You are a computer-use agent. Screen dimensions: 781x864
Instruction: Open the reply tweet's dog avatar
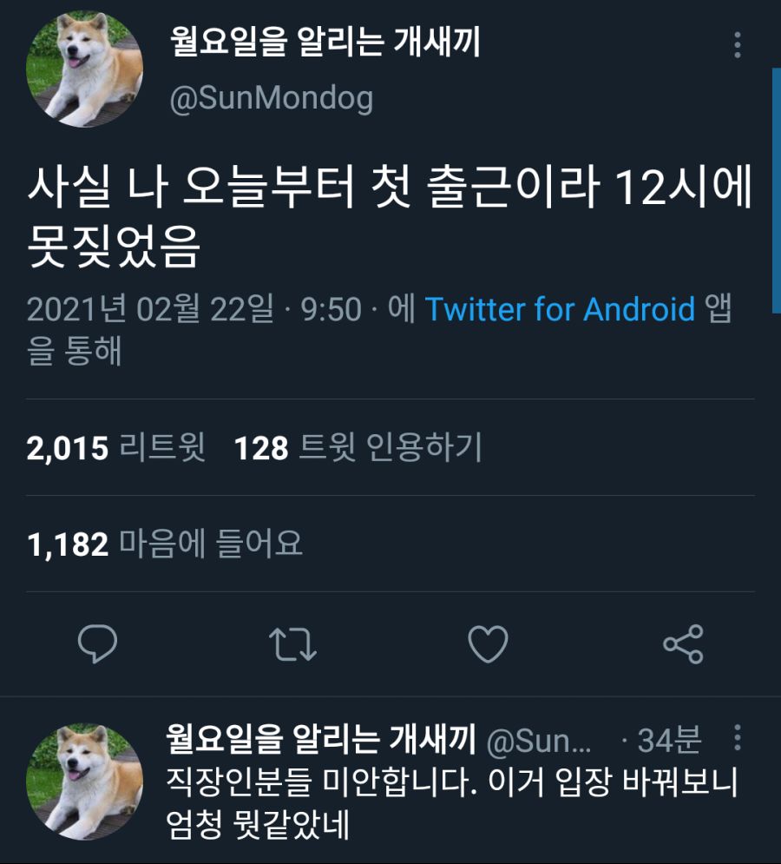84,782
